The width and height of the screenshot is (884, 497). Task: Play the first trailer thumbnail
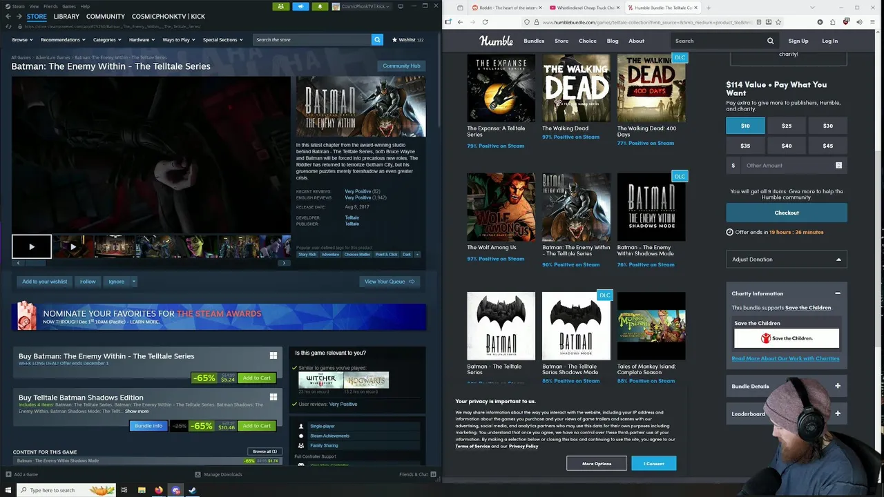pyautogui.click(x=31, y=246)
